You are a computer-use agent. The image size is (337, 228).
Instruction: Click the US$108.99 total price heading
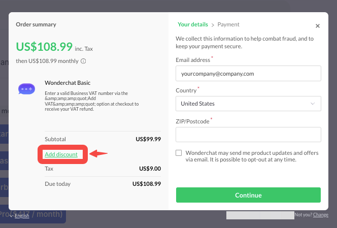44,47
